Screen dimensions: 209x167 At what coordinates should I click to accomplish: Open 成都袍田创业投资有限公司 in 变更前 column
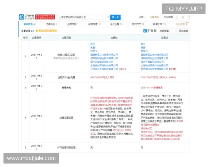(x=104, y=58)
